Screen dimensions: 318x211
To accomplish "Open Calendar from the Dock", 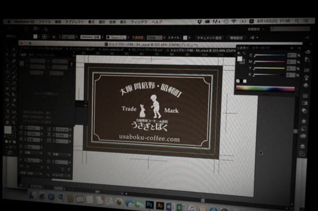I will coord(79,199).
